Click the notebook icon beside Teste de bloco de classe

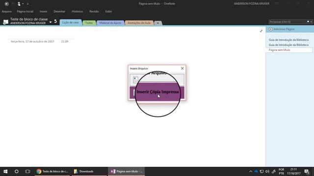point(5,22)
